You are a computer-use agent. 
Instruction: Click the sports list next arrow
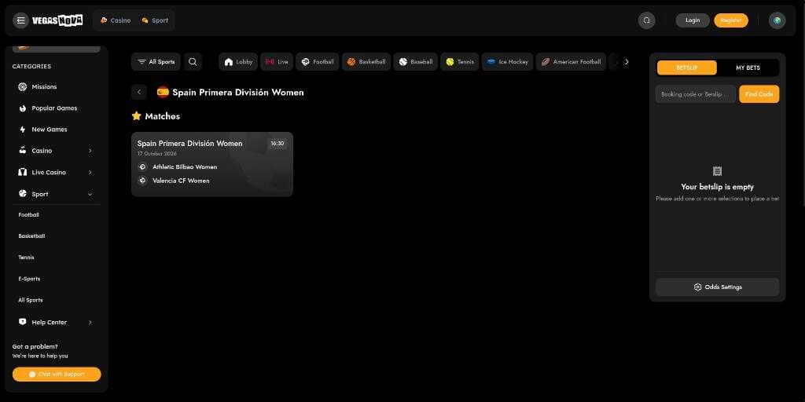coord(627,61)
